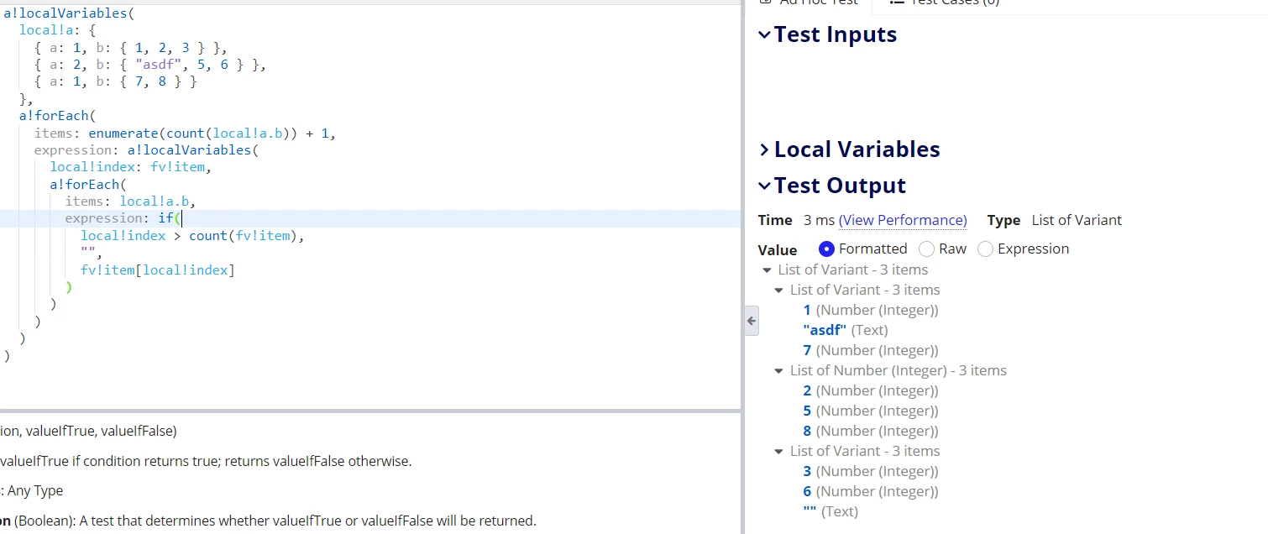Select the 6 (Number (Integer)) output row
Image resolution: width=1268 pixels, height=534 pixels.
point(871,491)
